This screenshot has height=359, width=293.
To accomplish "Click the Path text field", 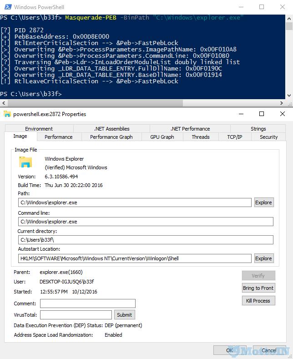I will (135, 202).
